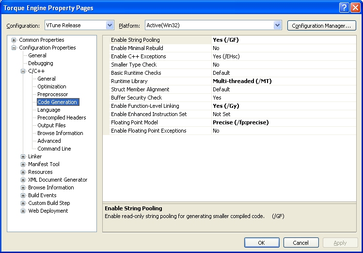Expand the XML Document Generator node

tap(23, 180)
